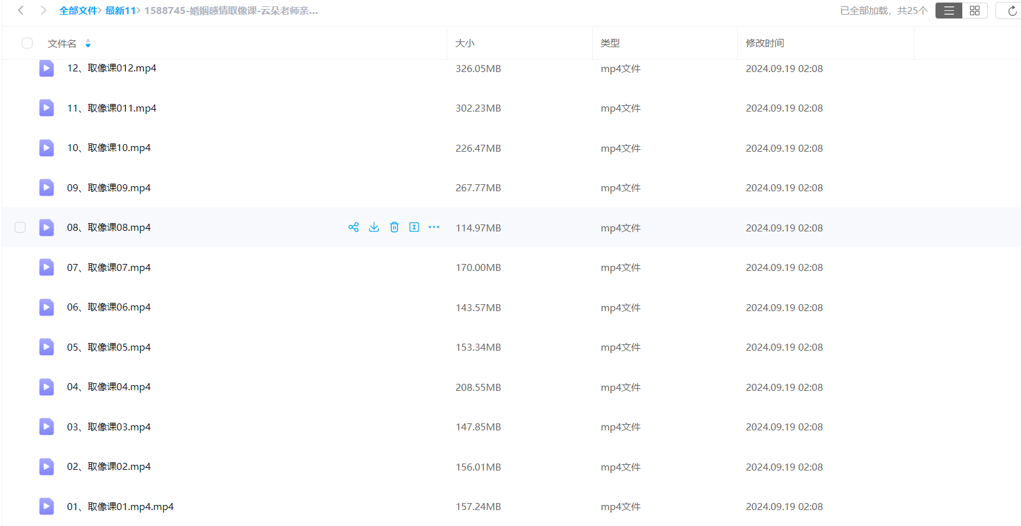1021x526 pixels.
Task: Sort by the 修改时间 column header
Action: click(x=765, y=43)
